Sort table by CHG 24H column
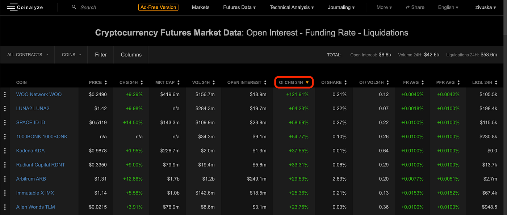 tap(131, 83)
